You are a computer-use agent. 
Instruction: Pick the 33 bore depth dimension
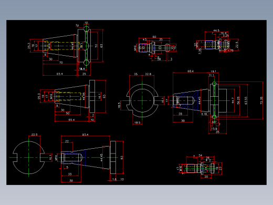coord(70,174)
